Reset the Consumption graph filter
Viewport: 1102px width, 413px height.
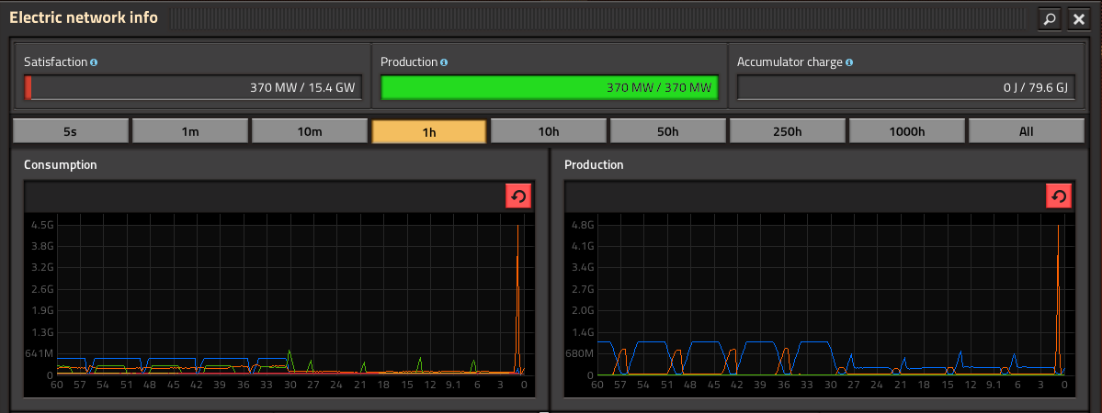pos(518,196)
